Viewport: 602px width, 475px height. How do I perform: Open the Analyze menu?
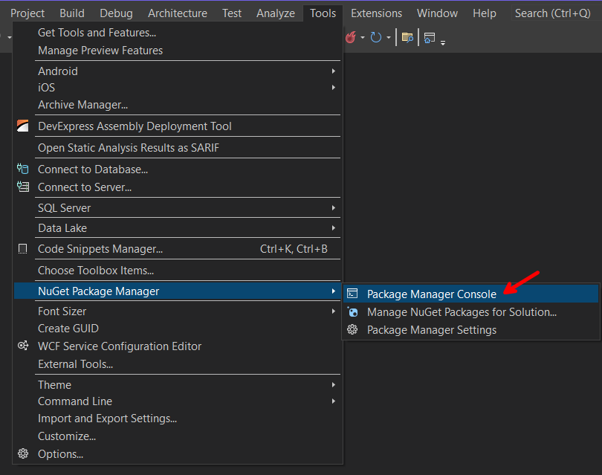276,13
